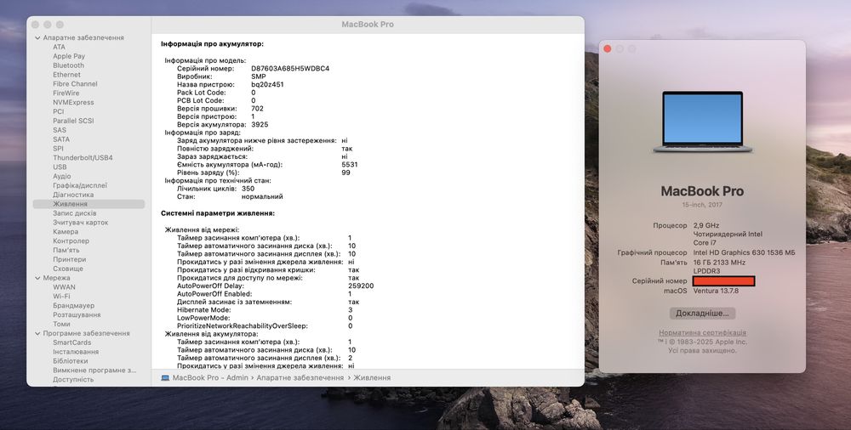Select Контролер entry

point(71,241)
